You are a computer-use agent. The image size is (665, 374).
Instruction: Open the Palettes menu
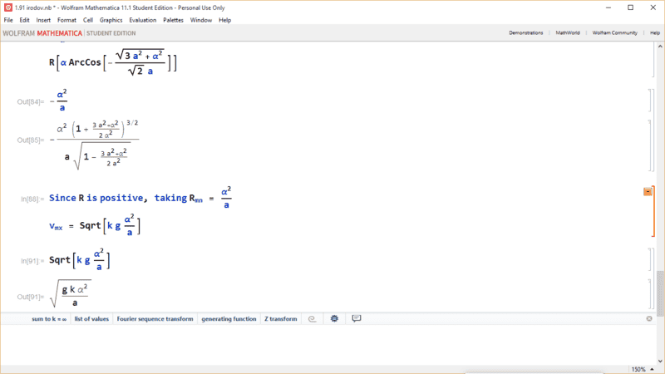173,20
